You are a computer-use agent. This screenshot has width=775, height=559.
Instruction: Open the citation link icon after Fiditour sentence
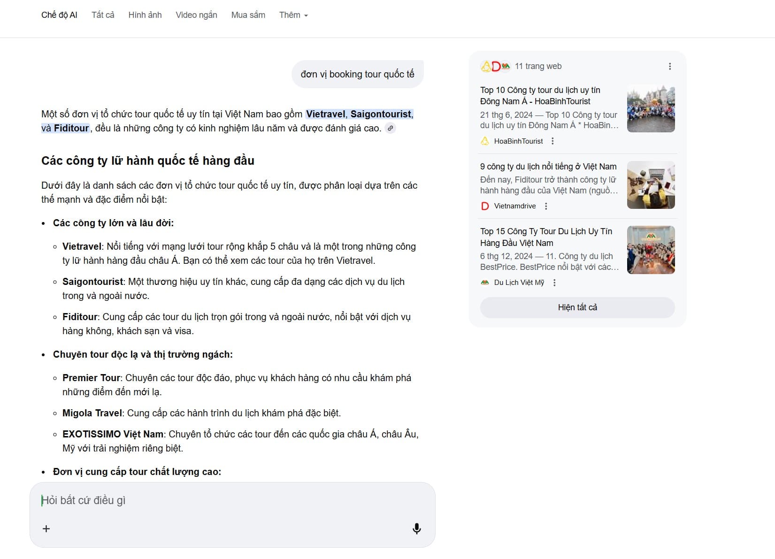(x=390, y=128)
